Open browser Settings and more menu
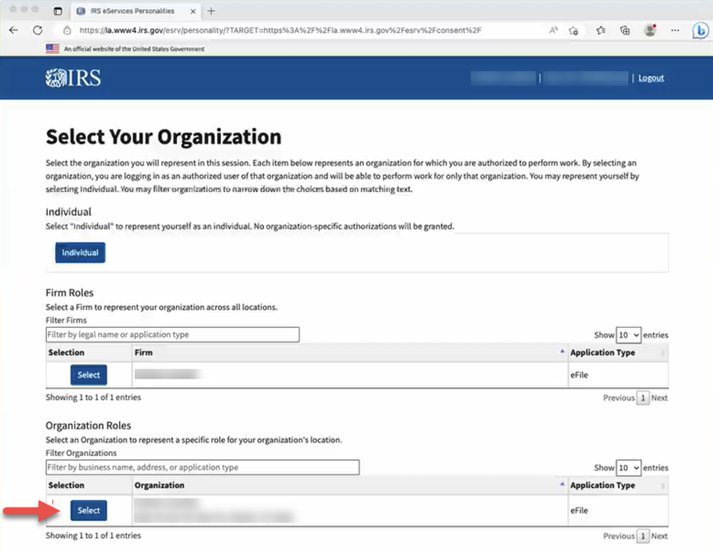This screenshot has height=552, width=713. point(675,30)
